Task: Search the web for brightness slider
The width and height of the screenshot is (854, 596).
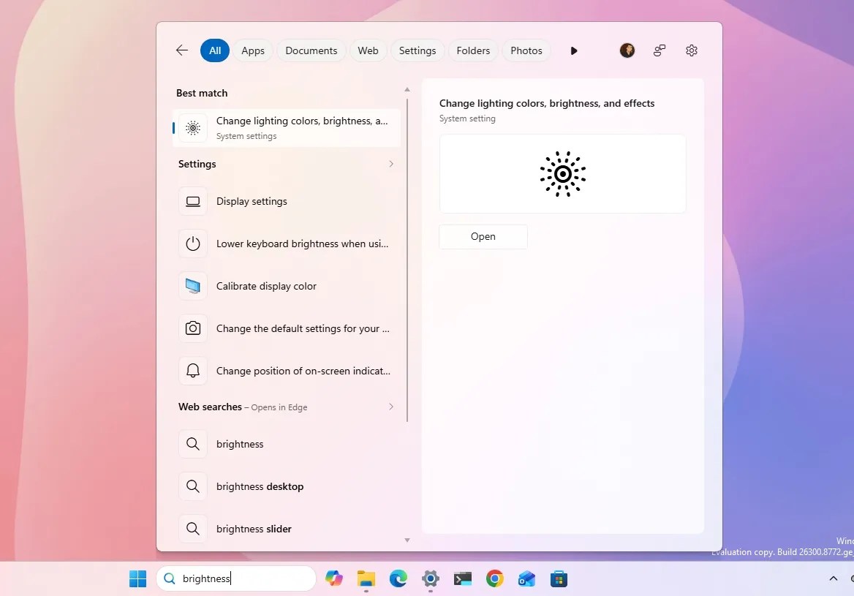Action: pyautogui.click(x=287, y=529)
